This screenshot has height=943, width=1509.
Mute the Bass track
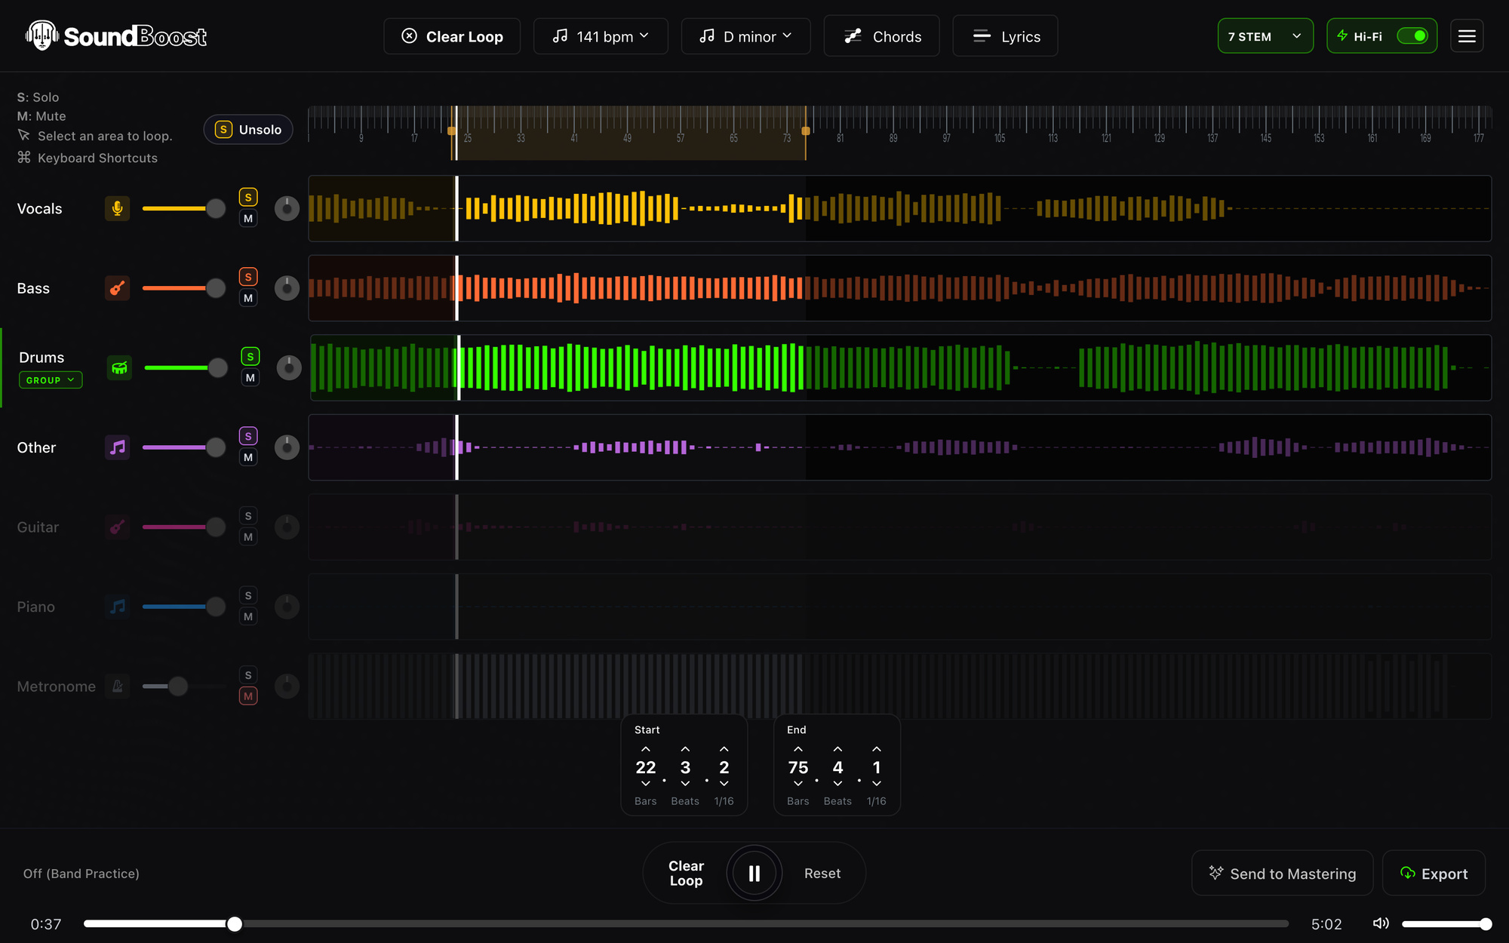click(248, 298)
